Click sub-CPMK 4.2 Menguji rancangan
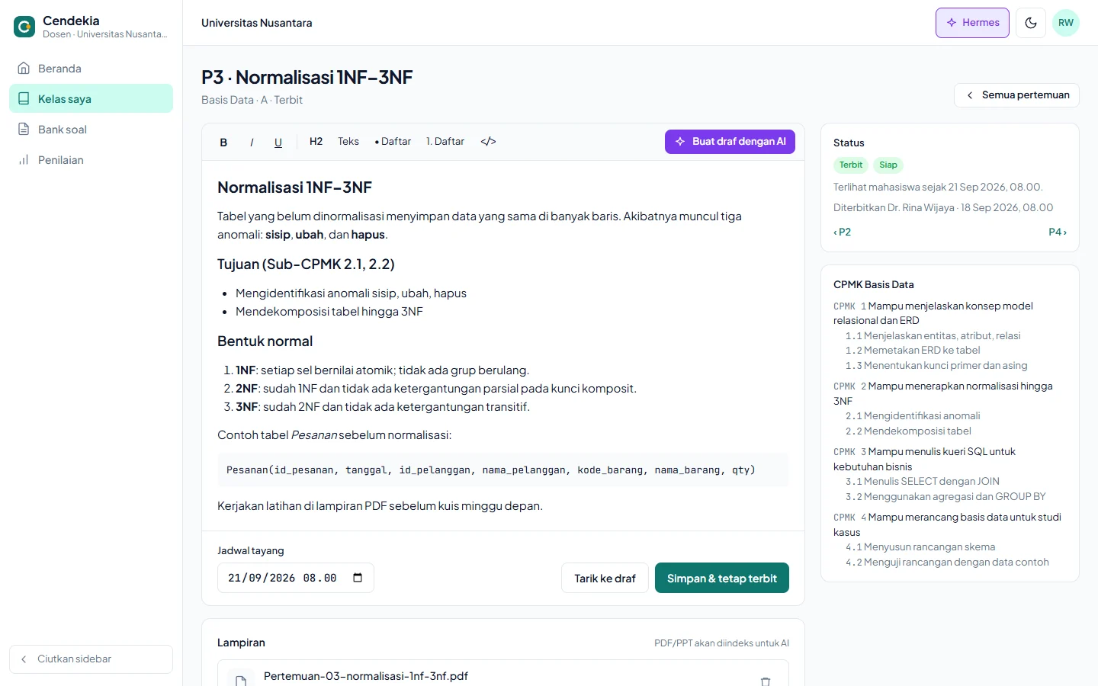Screen dimensions: 1098x686 coord(947,563)
